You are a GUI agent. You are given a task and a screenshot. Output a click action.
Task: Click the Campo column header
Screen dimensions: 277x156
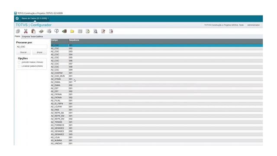coord(60,41)
